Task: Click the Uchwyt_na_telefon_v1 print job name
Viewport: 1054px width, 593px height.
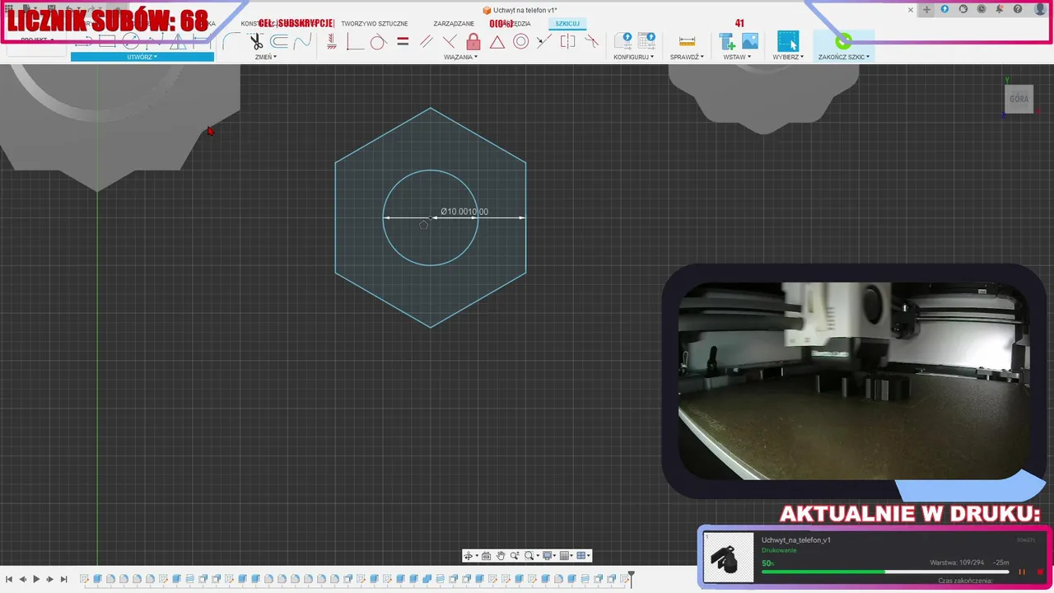Action: point(795,540)
